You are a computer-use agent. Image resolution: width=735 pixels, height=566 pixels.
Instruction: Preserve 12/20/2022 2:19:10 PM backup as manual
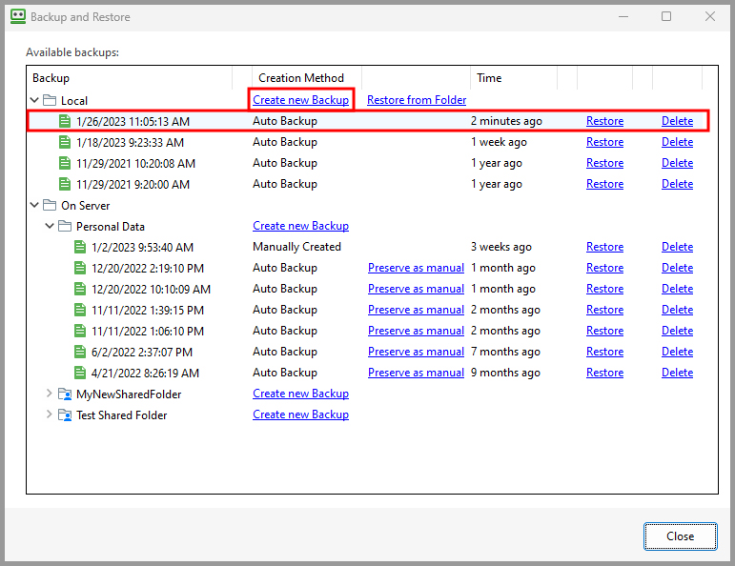point(416,268)
